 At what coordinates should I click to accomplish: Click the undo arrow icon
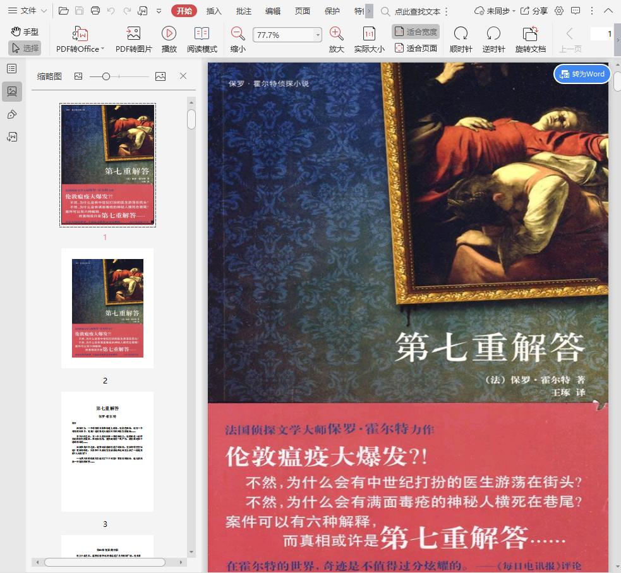coord(111,11)
